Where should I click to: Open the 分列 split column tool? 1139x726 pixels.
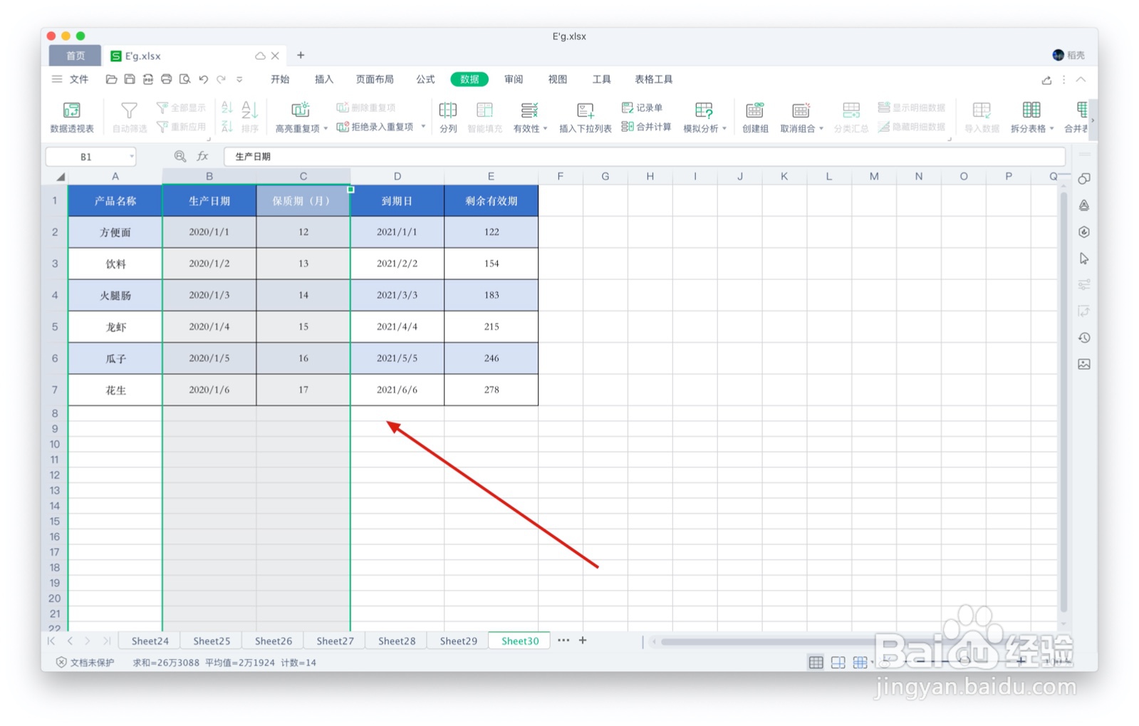[448, 117]
